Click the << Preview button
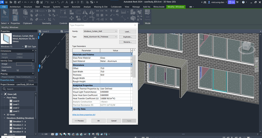The image size is (262, 138). pos(79,121)
